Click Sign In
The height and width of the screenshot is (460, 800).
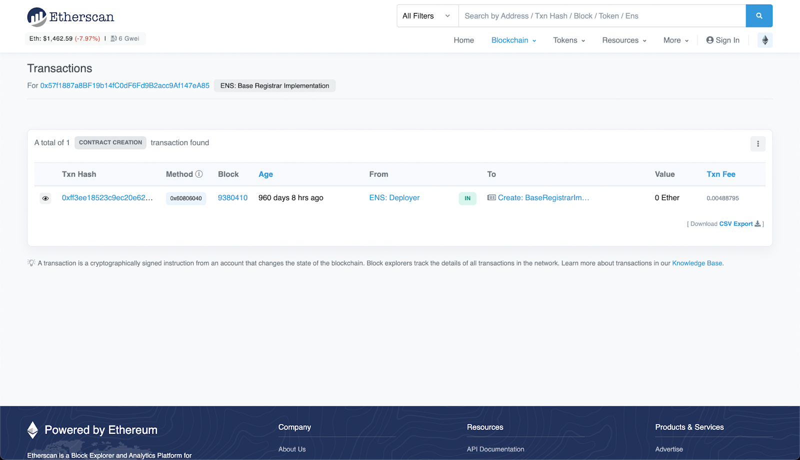pyautogui.click(x=722, y=40)
